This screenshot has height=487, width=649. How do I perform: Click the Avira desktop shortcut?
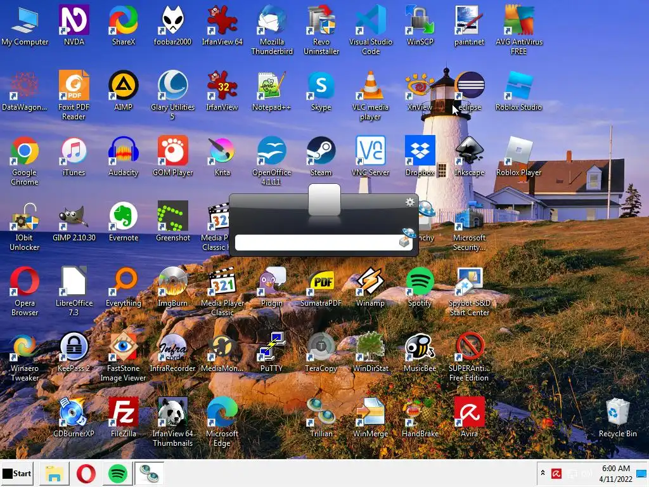tap(469, 417)
